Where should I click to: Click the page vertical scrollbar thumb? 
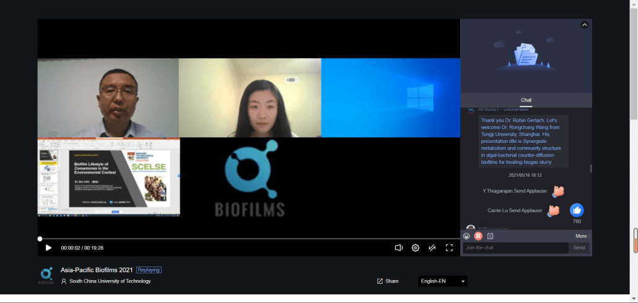click(x=634, y=240)
